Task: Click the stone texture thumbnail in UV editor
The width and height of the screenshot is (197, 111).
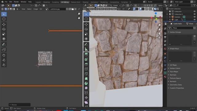Action: pos(45,58)
